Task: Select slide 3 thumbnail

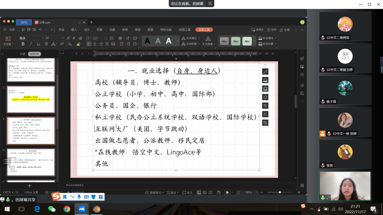Action: (x=31, y=100)
